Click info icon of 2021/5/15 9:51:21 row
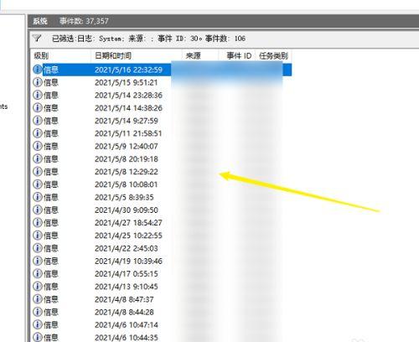 (38, 82)
